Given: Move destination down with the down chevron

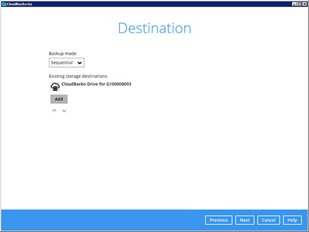Looking at the screenshot, I should pos(64,111).
